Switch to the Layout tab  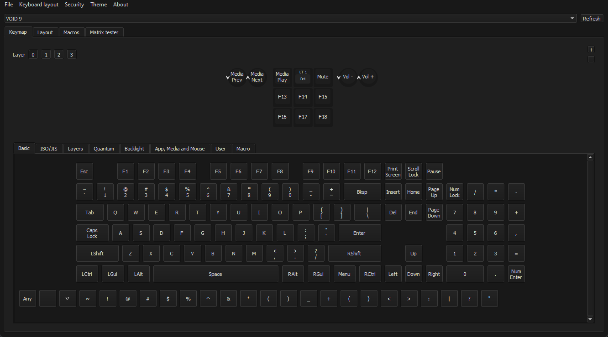click(45, 32)
